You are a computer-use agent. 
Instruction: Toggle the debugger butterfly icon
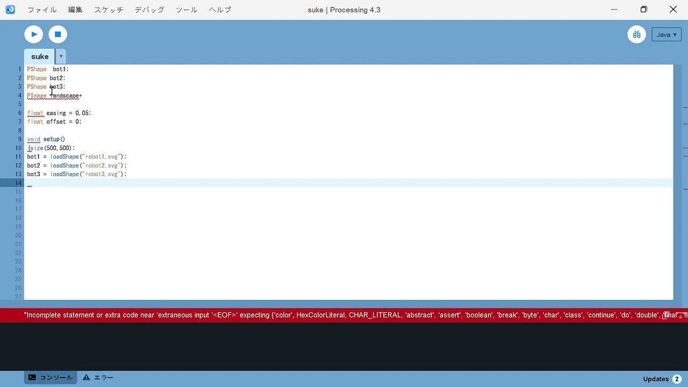[637, 34]
